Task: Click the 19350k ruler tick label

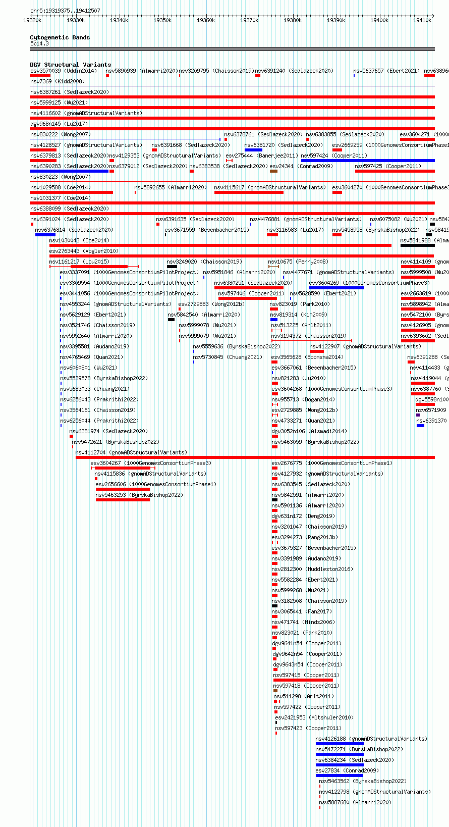Action: coord(162,20)
